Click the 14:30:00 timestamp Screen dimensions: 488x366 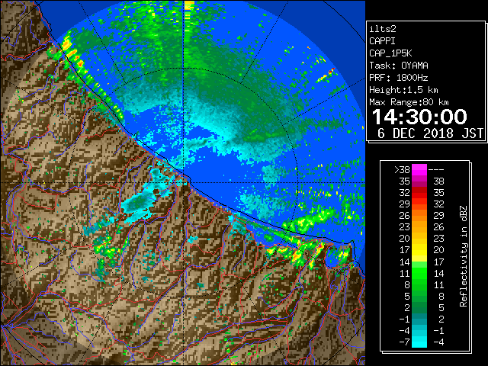[419, 117]
